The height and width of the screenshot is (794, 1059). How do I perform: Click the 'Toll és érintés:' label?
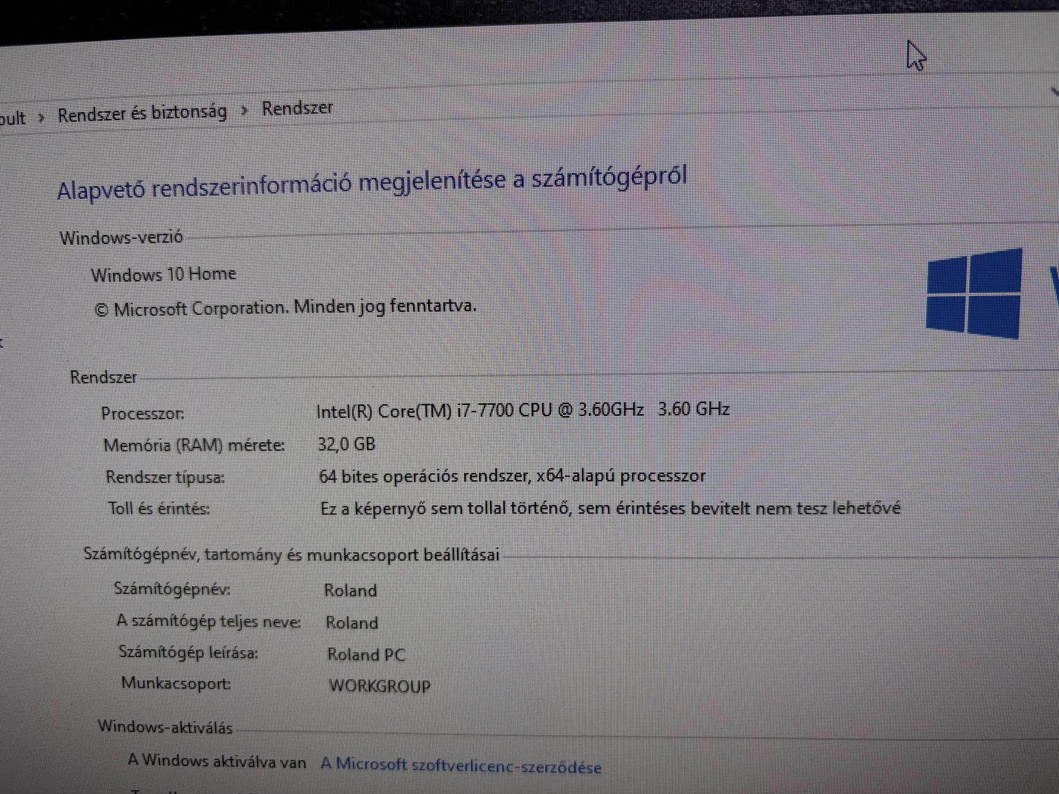159,508
